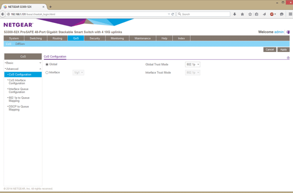293x193 pixels.
Task: Click the site identity globe icon
Action: coord(8,14)
